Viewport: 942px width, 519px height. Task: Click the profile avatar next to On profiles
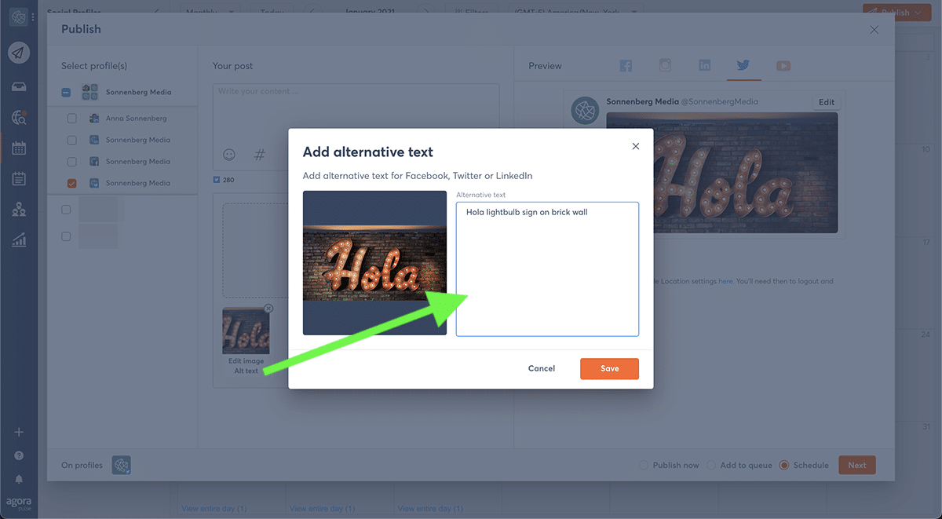click(x=121, y=465)
